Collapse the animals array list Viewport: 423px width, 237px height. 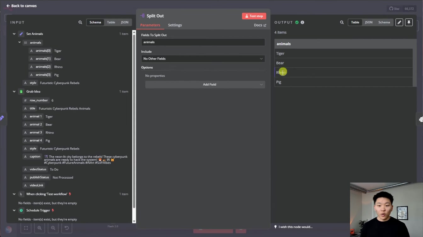pos(20,42)
